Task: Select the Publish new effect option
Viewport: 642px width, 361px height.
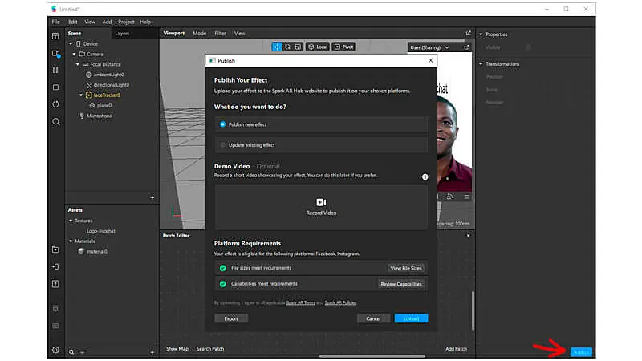Action: click(223, 124)
